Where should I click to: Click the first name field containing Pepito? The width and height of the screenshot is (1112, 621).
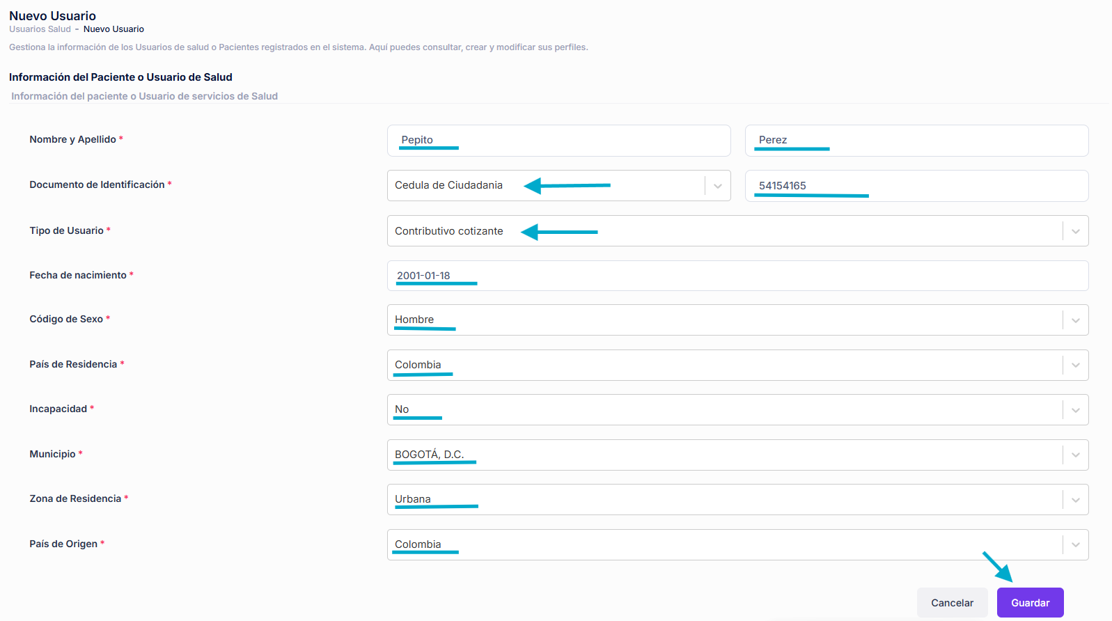pyautogui.click(x=558, y=141)
